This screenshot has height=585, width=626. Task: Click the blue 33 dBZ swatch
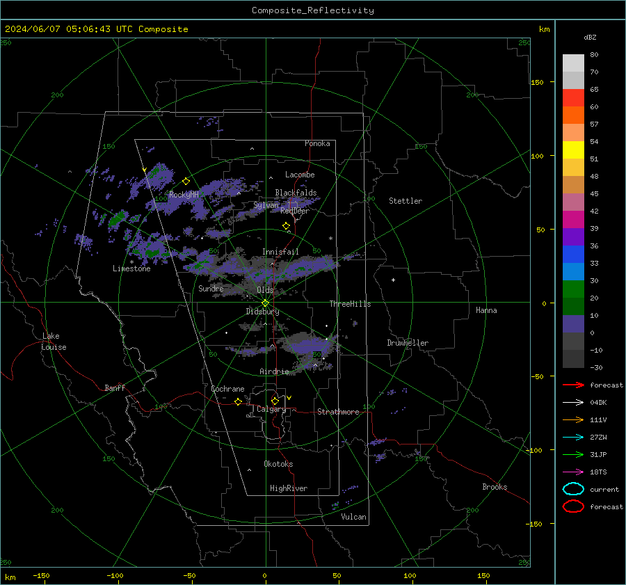pyautogui.click(x=573, y=254)
